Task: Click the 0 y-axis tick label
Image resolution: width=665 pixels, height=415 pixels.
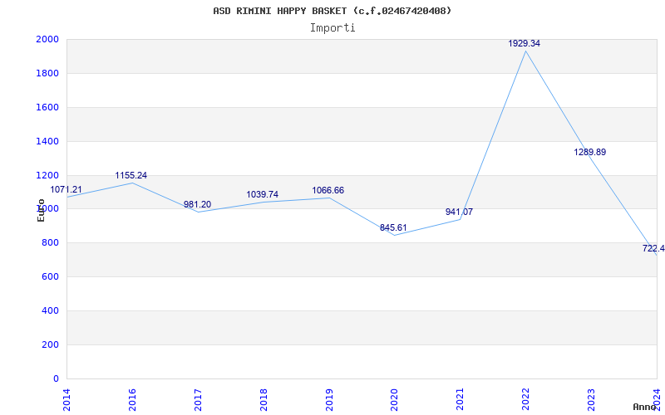Action: [x=56, y=378]
